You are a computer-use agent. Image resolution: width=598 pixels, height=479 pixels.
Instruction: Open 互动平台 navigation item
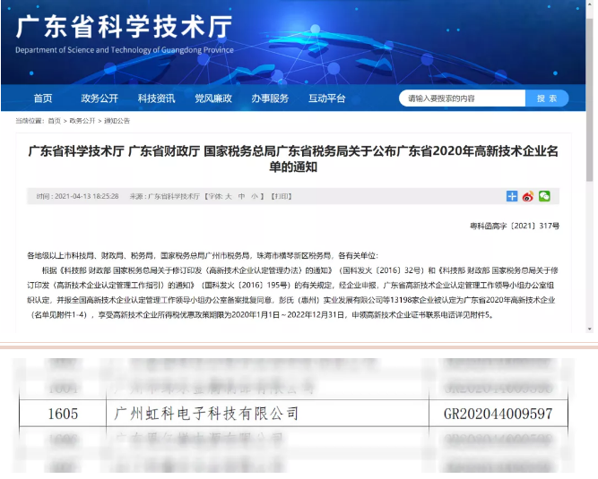326,98
